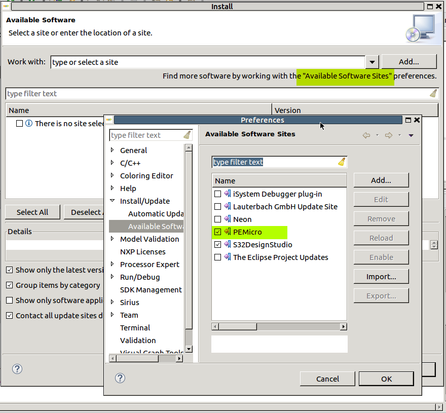Toggle Group items by category checkbox
446x413 pixels.
pos(10,285)
